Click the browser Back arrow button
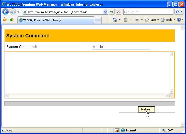 pos(6,12)
